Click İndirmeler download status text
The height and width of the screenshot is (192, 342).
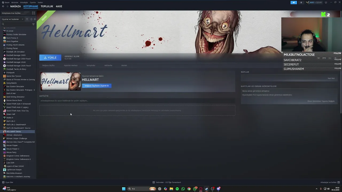tap(168, 182)
